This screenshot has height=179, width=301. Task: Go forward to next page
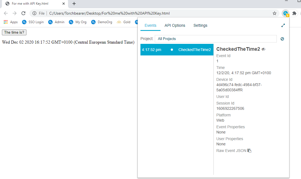pyautogui.click(x=15, y=13)
